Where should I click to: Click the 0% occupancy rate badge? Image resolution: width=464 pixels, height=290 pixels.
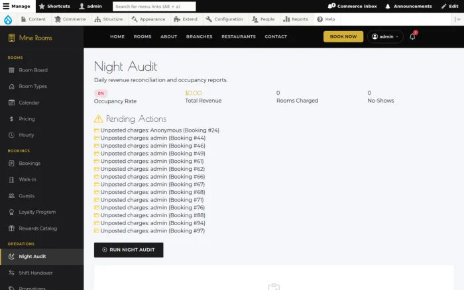tap(101, 93)
